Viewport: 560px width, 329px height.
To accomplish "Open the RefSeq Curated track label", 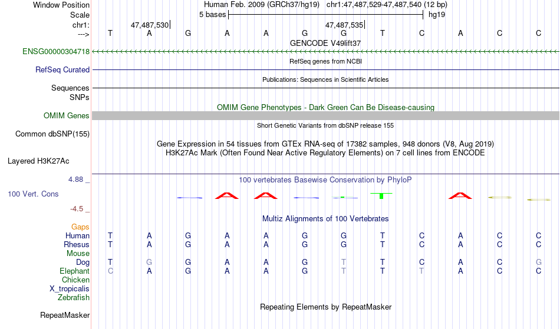I will tap(62, 69).
